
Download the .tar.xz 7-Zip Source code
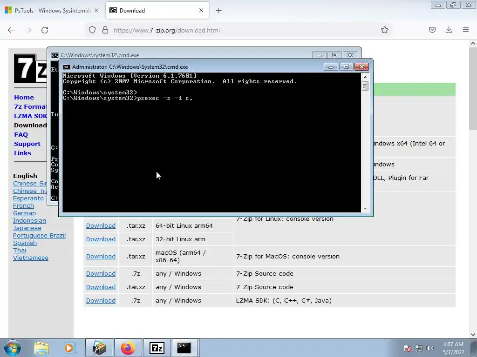[x=101, y=287]
